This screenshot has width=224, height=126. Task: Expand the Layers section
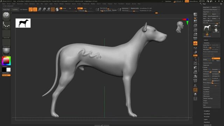tap(206, 119)
